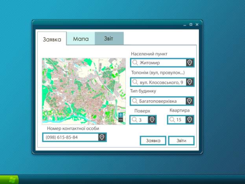The image size is (245, 184).
Task: Click the pin icon in the Квартира field
Action: tap(190, 120)
